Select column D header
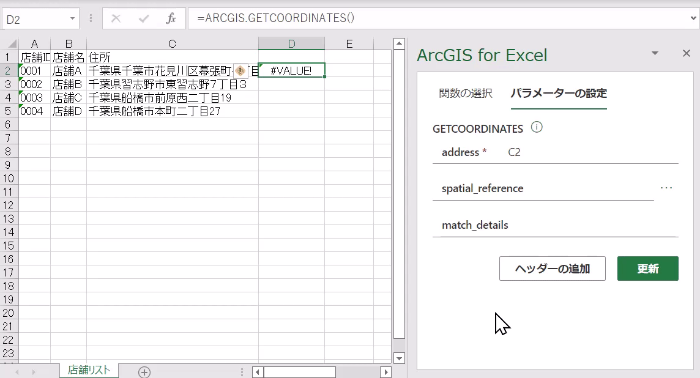 tap(291, 44)
